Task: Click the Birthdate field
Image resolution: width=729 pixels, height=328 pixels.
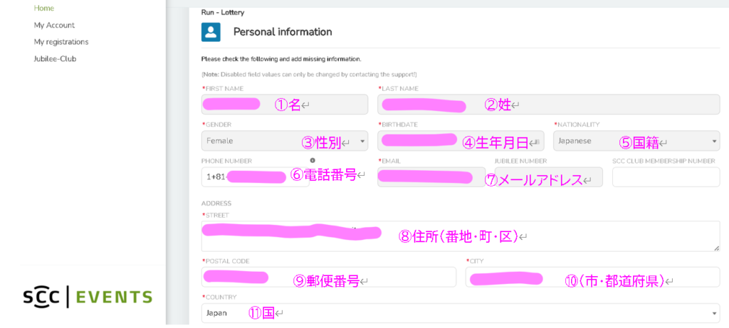Action: click(460, 141)
